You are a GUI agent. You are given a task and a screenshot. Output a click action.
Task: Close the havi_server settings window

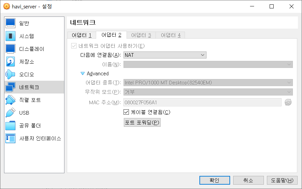[x=292, y=6]
